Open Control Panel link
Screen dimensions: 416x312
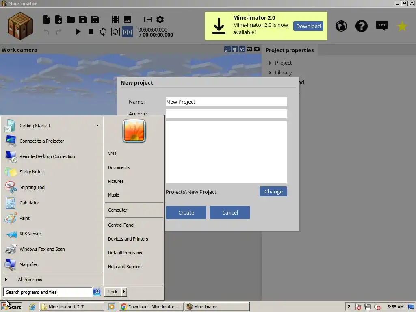[121, 225]
